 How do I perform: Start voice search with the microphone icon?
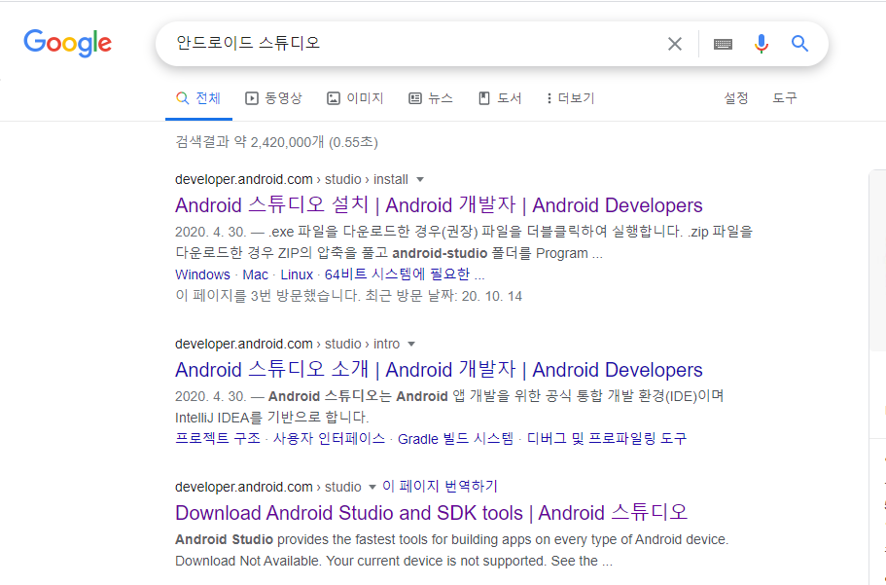[762, 44]
